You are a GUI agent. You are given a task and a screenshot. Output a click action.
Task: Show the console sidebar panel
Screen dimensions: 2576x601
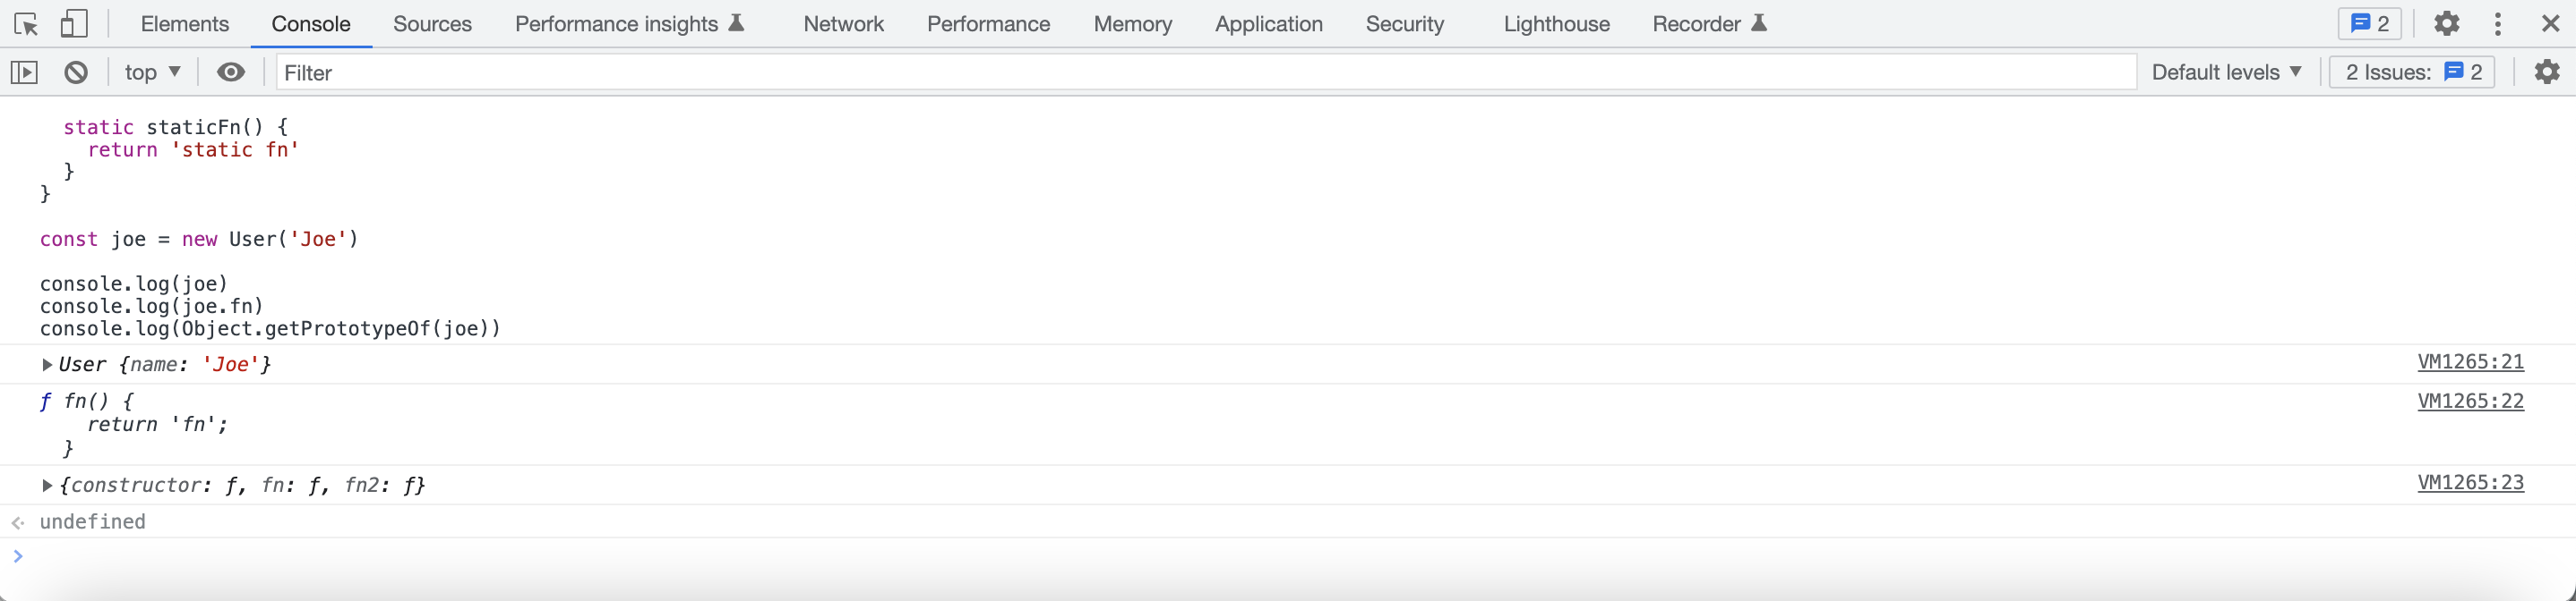pos(24,72)
